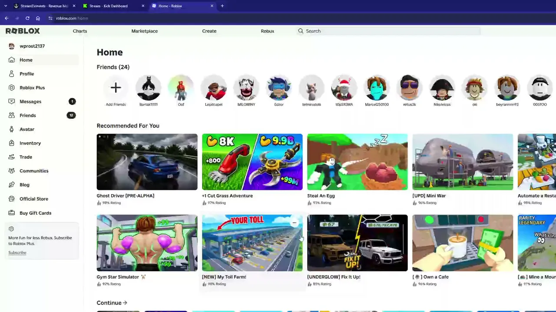Open the Blog sidebar icon

pyautogui.click(x=11, y=185)
